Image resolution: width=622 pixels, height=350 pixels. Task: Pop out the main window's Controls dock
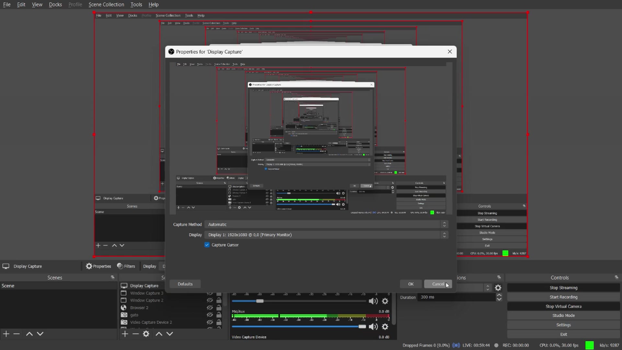616,277
